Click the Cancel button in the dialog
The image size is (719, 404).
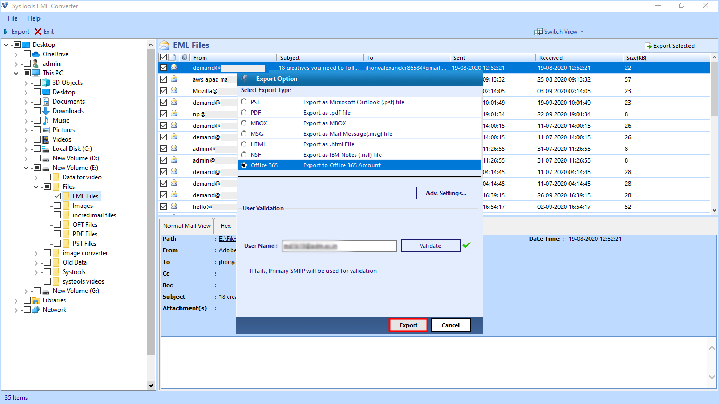(450, 325)
